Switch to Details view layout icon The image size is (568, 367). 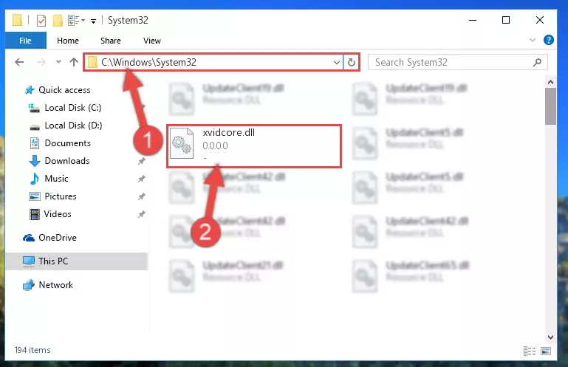click(x=530, y=351)
